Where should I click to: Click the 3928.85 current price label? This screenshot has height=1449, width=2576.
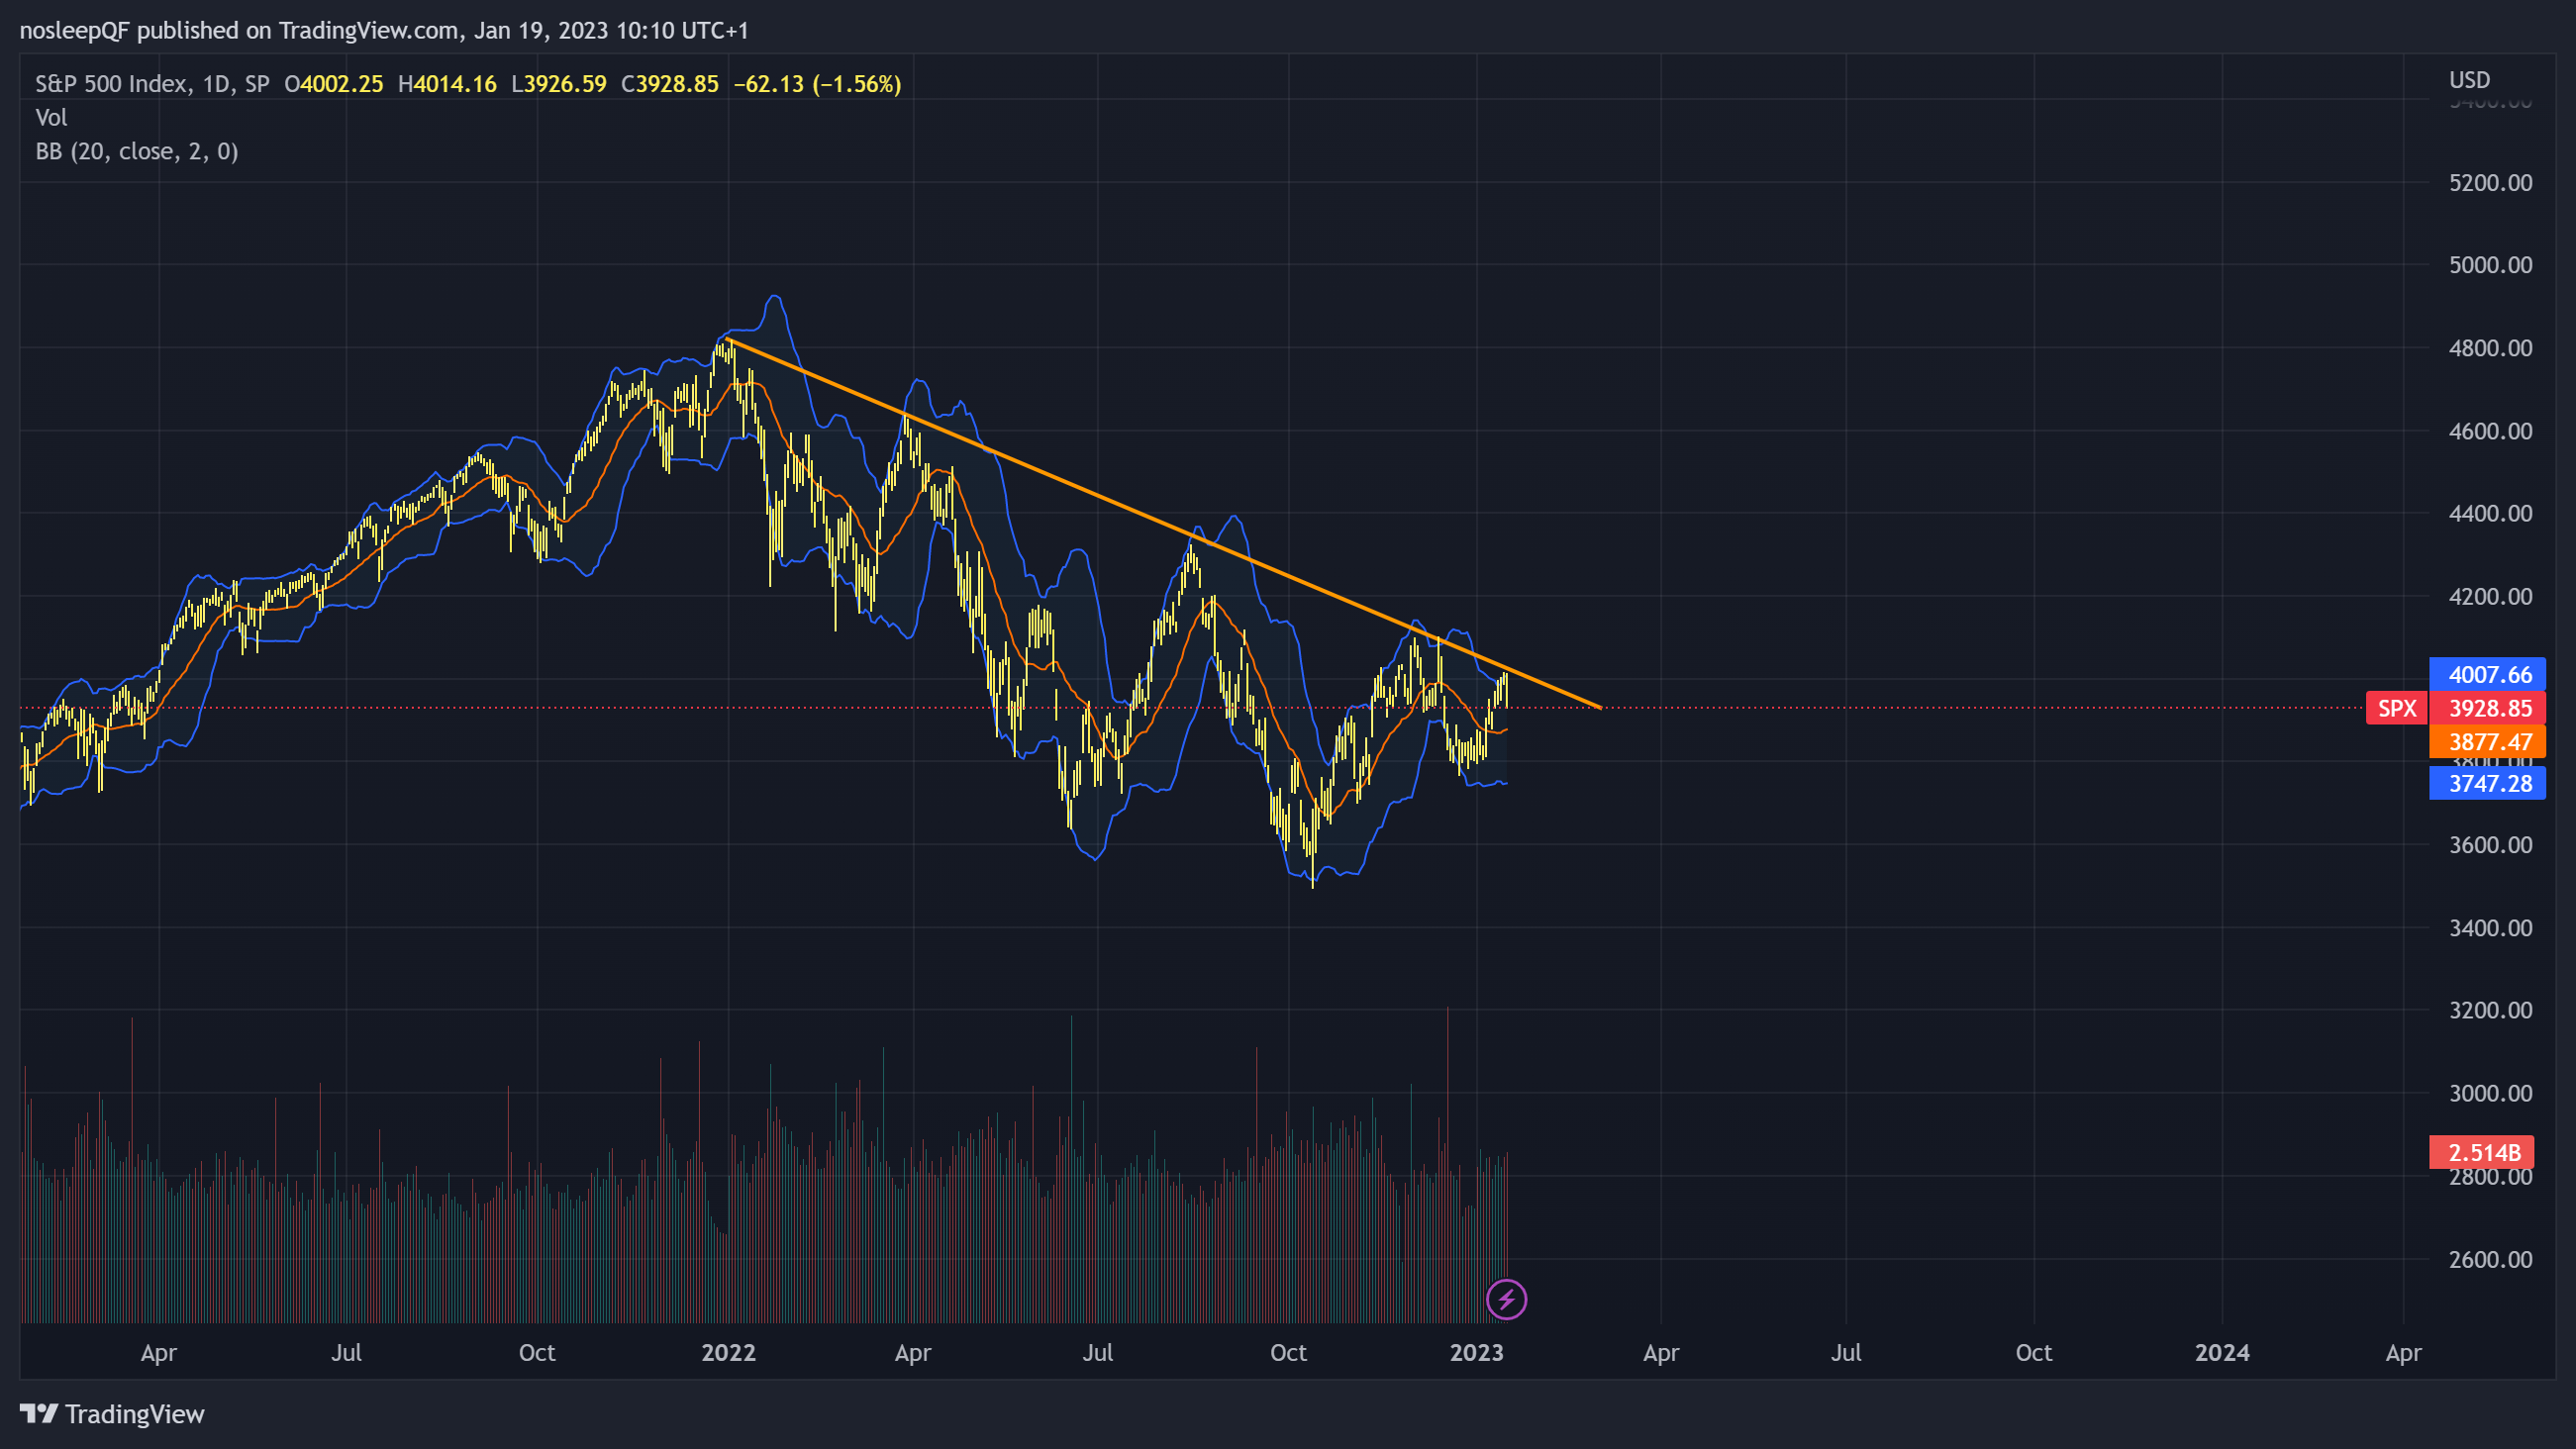[2489, 709]
